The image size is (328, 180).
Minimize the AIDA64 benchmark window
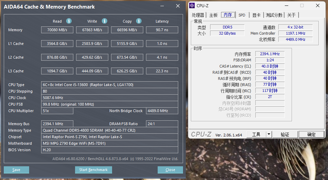point(162,6)
